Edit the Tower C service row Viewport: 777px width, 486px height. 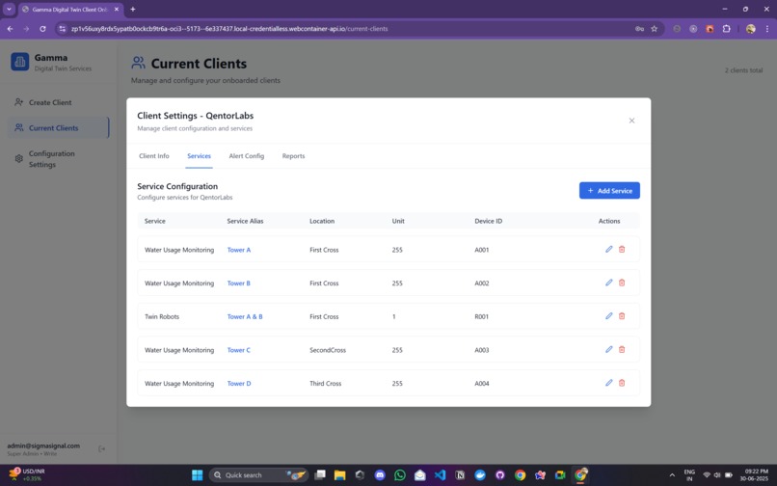(608, 349)
